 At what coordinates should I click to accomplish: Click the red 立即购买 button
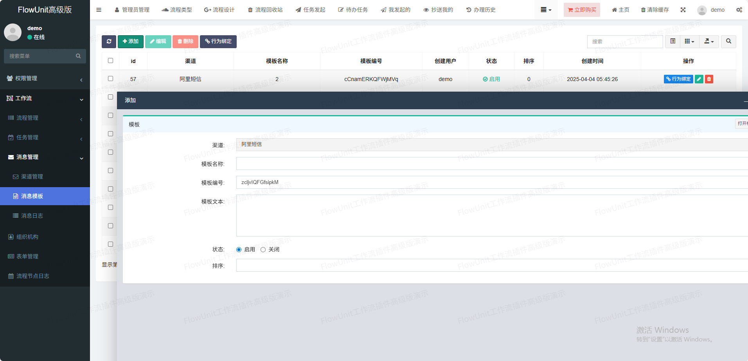[582, 10]
